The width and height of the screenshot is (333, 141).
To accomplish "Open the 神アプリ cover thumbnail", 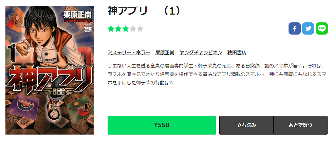I will [50, 70].
